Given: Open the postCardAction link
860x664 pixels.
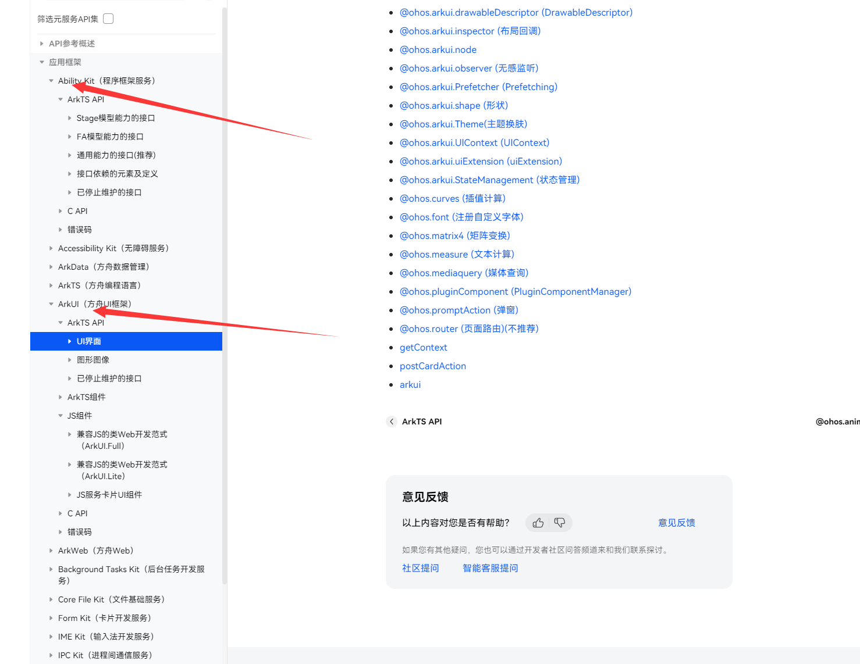Looking at the screenshot, I should point(432,366).
